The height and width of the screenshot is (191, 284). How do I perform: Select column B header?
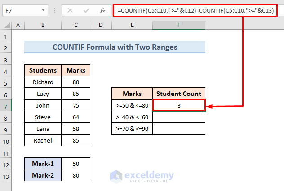43,25
